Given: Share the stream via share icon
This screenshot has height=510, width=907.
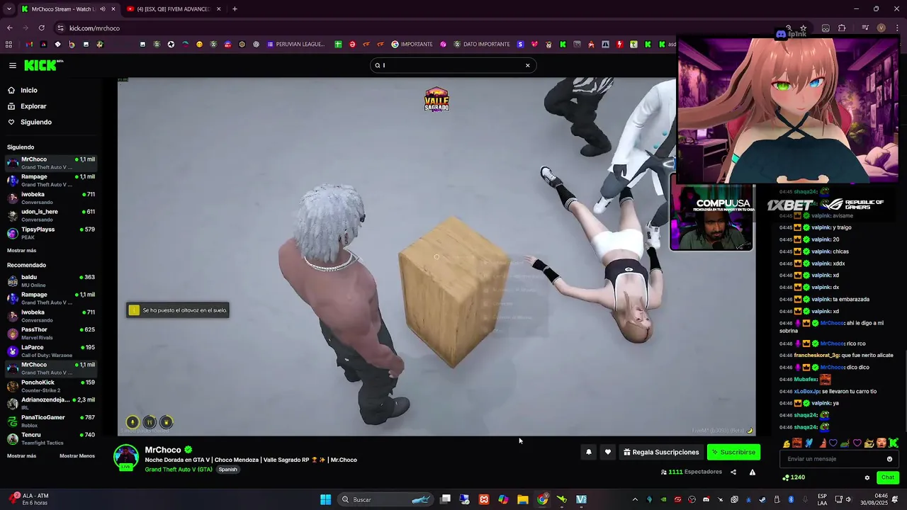Looking at the screenshot, I should pos(733,472).
